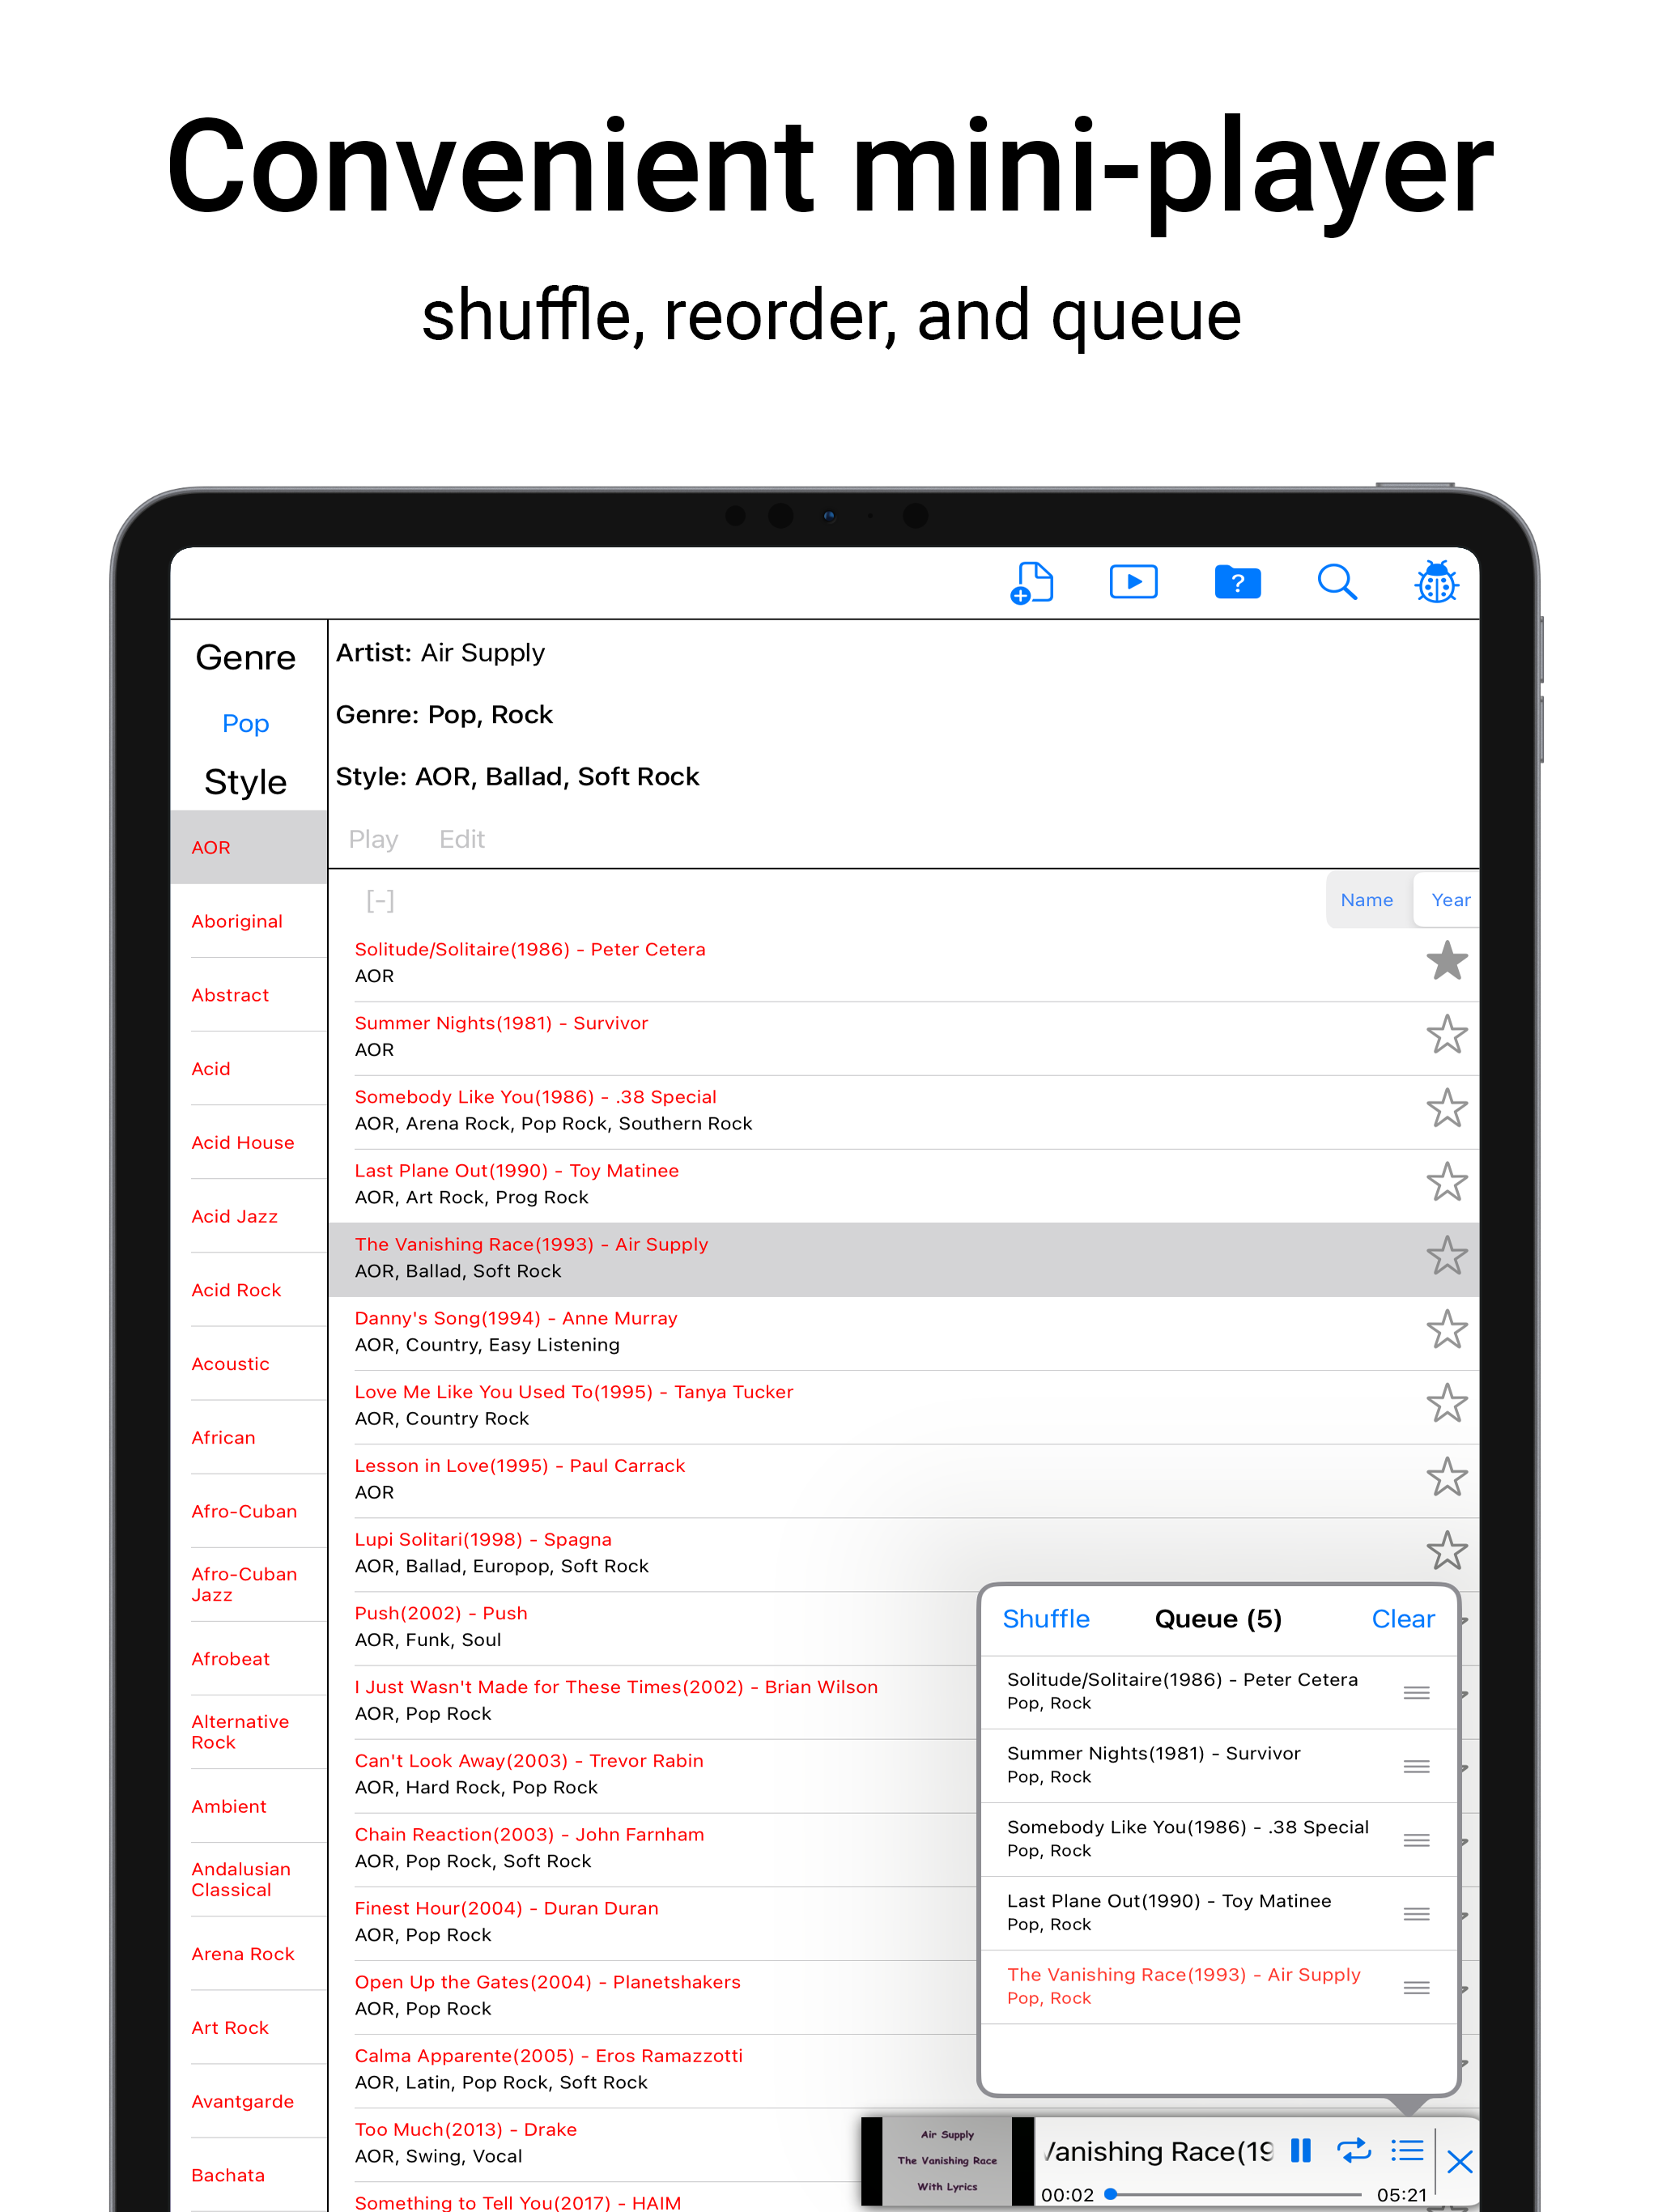Screen dimensions: 1658x2212
Task: Select Alternative Rock style
Action: click(249, 1732)
